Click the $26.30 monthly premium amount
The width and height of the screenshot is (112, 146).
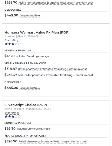(10, 128)
